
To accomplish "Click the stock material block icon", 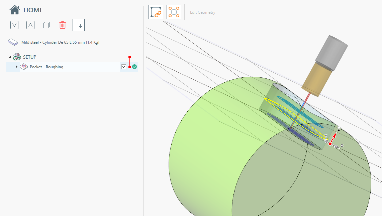I will point(13,42).
